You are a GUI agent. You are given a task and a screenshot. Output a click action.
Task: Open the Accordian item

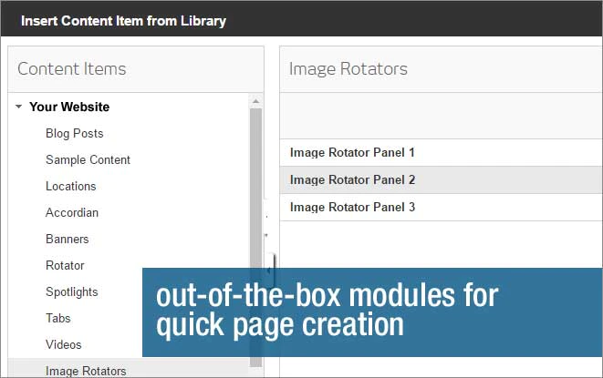[72, 212]
